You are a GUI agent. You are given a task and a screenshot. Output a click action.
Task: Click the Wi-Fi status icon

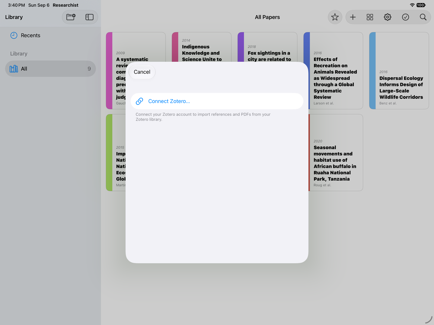pyautogui.click(x=412, y=5)
